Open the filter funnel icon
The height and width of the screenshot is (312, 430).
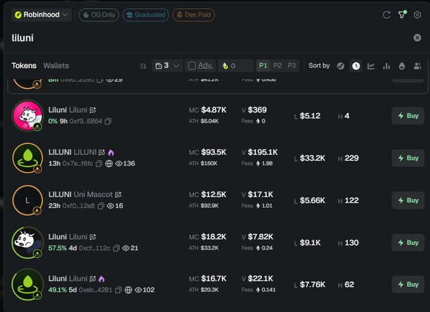pos(402,15)
